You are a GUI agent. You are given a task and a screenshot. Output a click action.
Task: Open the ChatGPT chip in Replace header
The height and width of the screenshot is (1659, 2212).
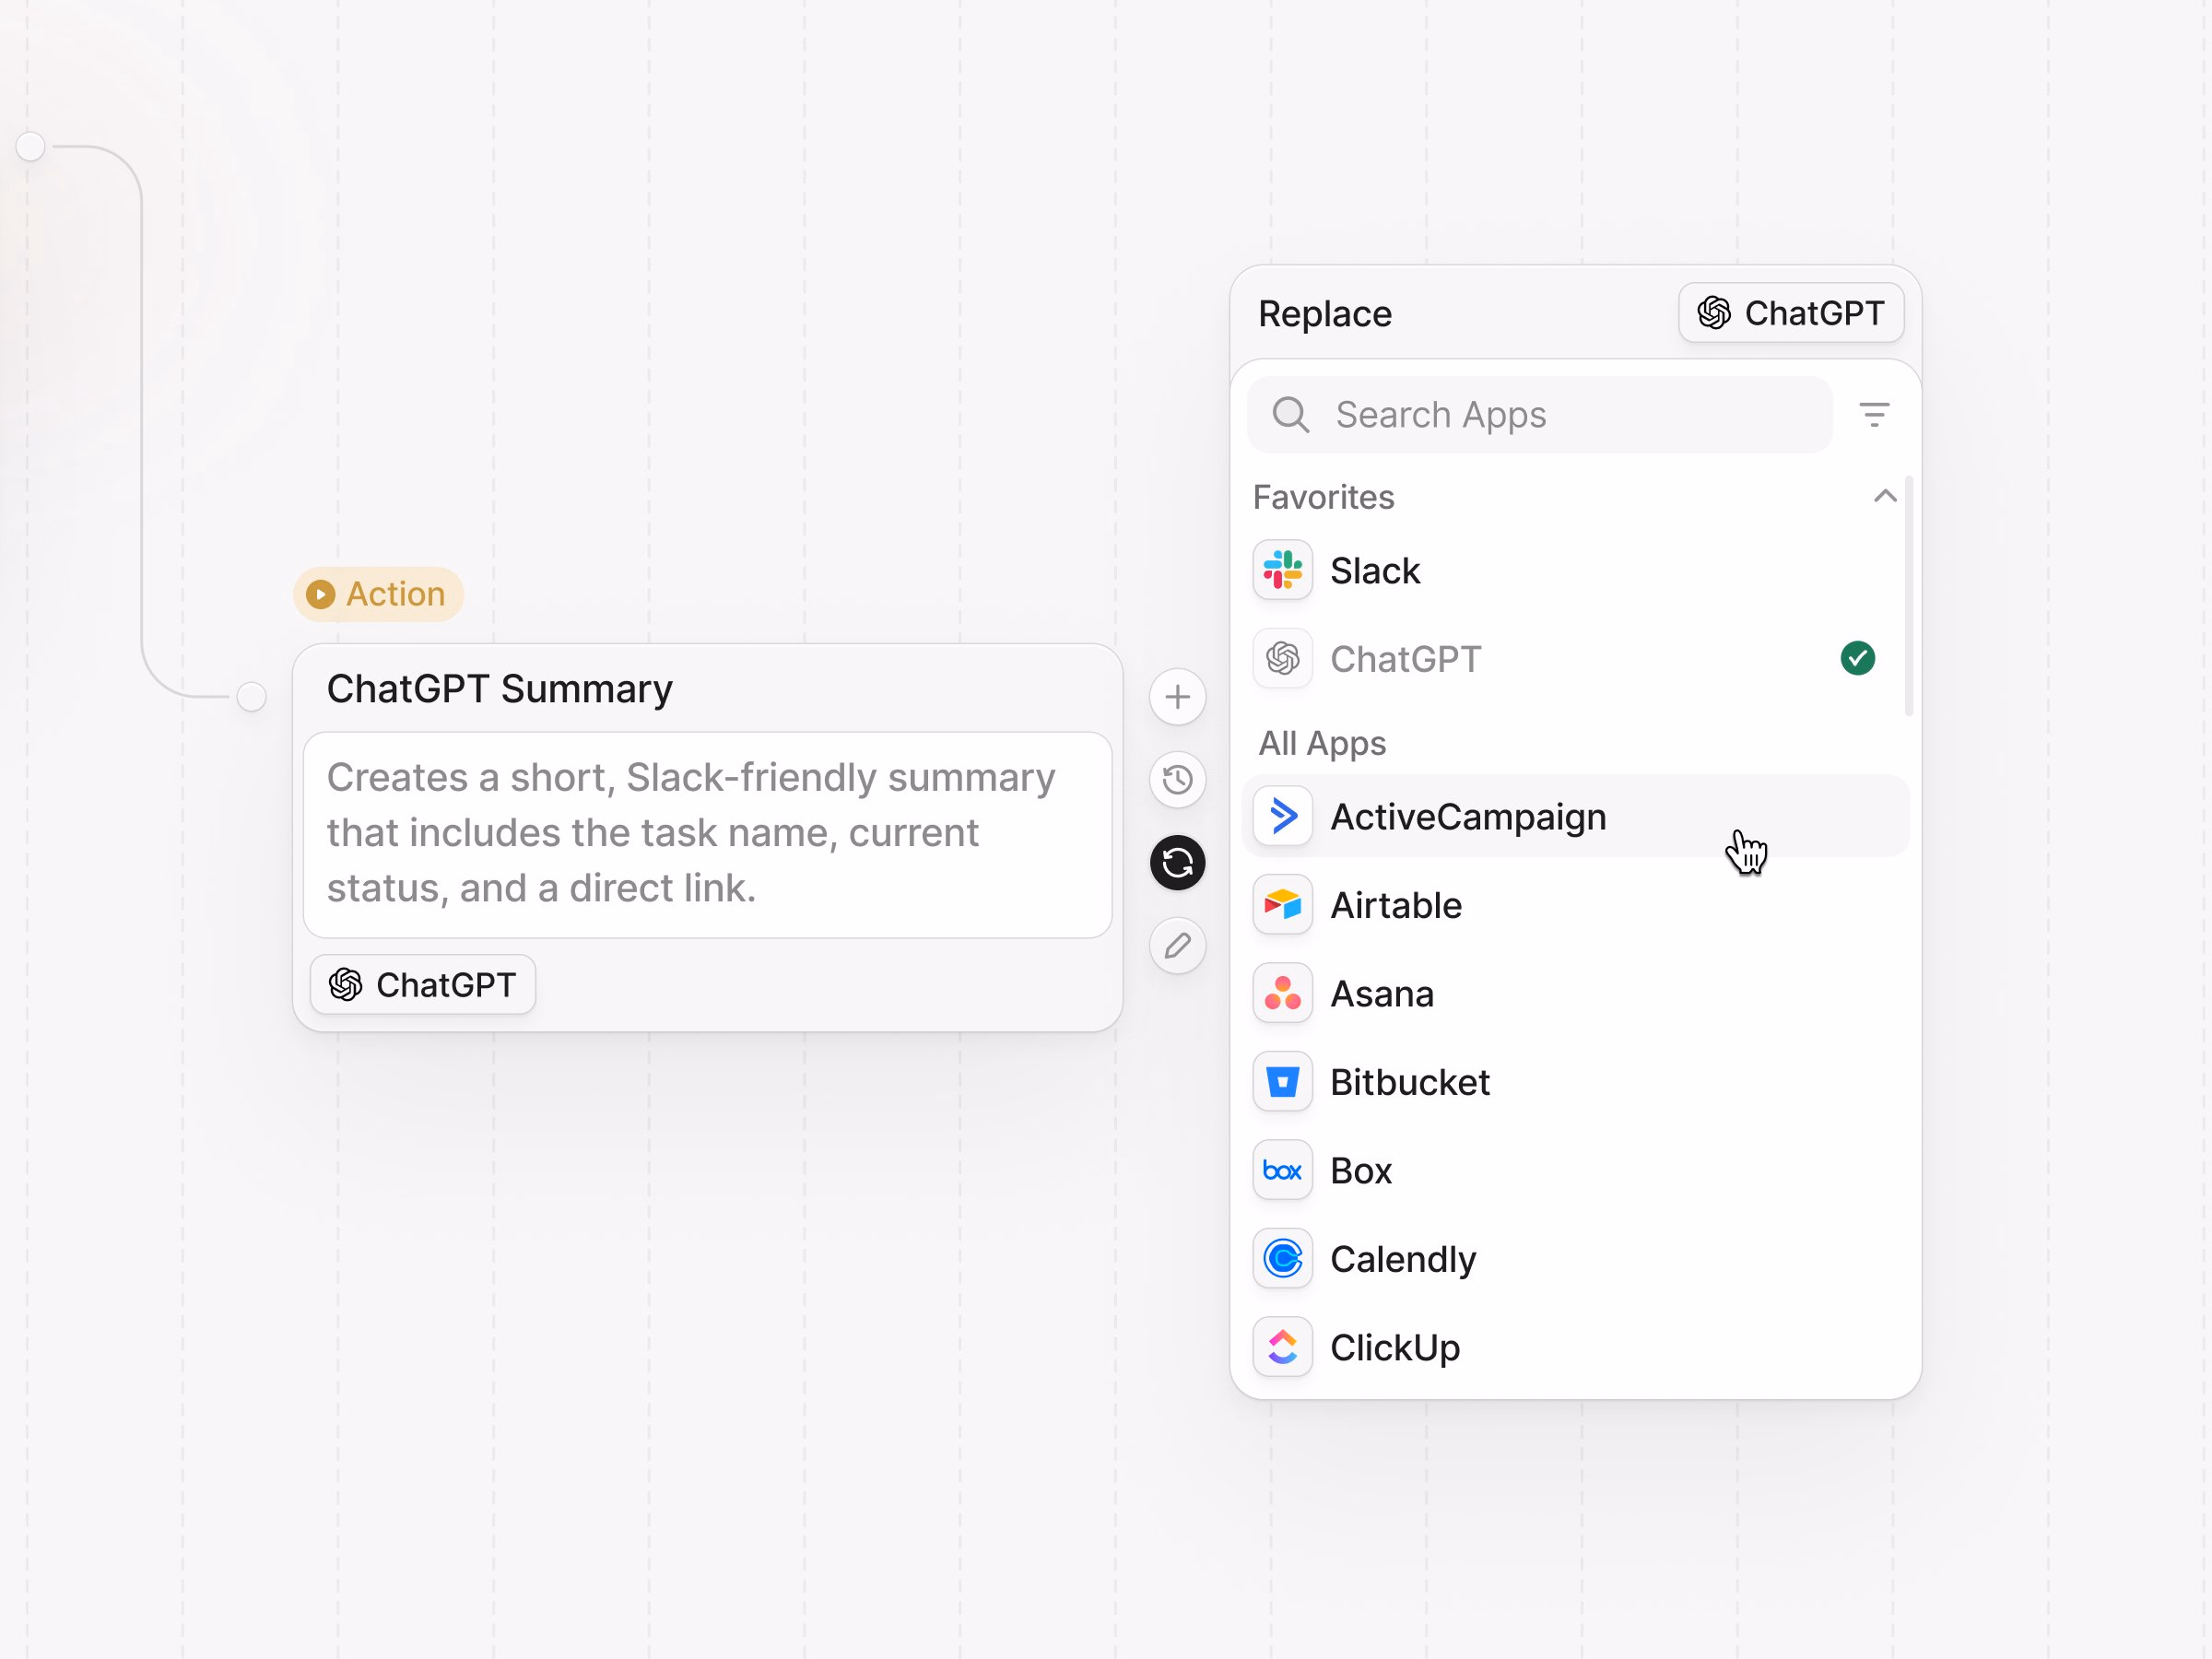click(1790, 313)
